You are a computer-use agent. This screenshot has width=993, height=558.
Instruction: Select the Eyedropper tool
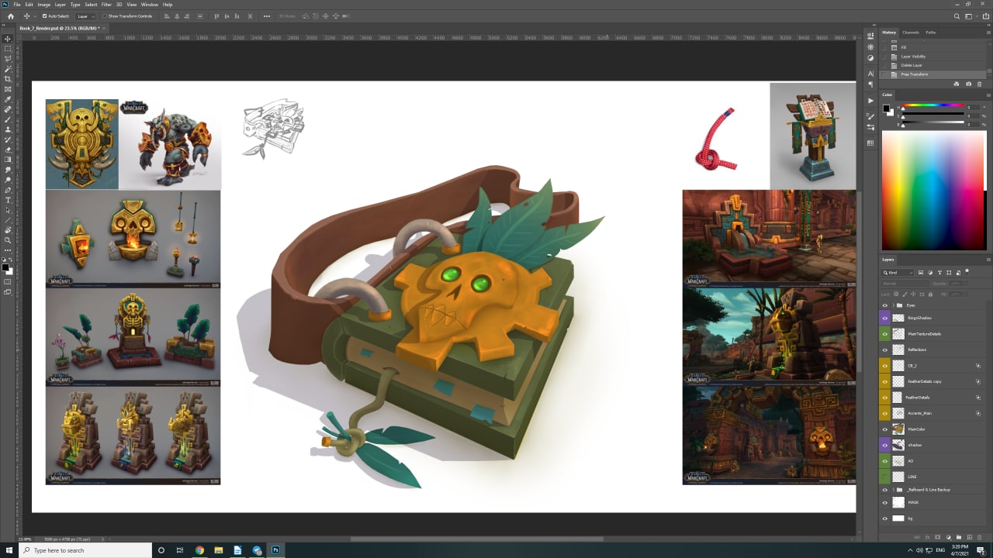coord(8,99)
